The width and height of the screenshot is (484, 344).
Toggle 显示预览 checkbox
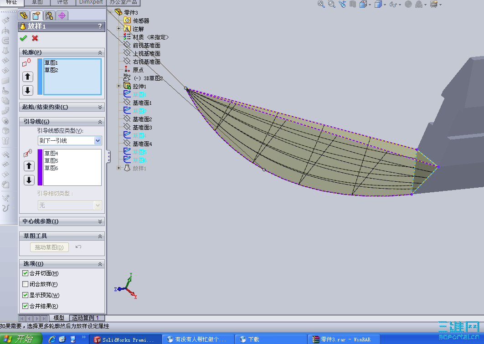pos(26,295)
